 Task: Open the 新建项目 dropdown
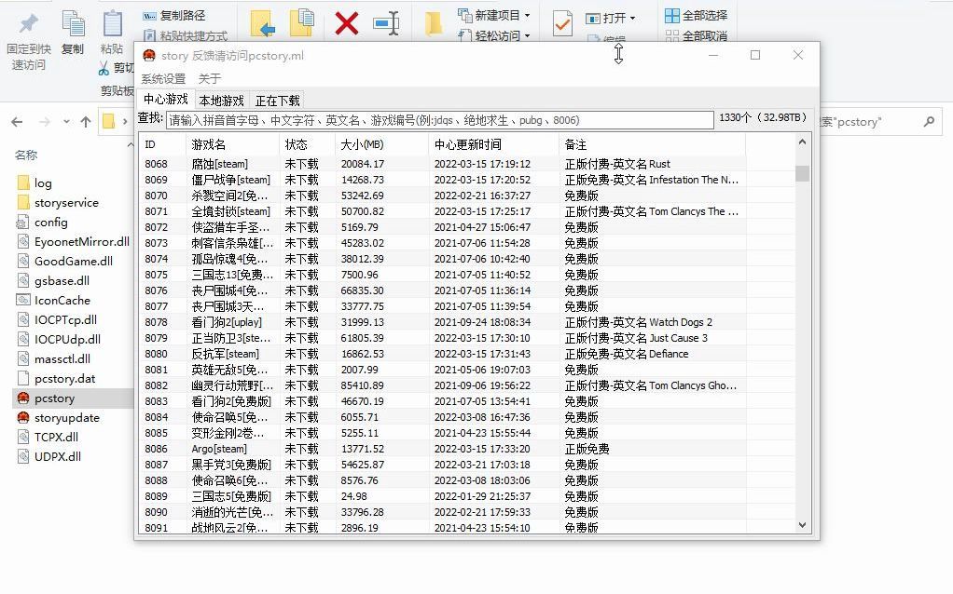(494, 15)
